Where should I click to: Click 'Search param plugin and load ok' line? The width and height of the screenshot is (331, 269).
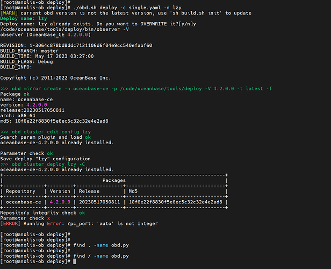click(45, 137)
